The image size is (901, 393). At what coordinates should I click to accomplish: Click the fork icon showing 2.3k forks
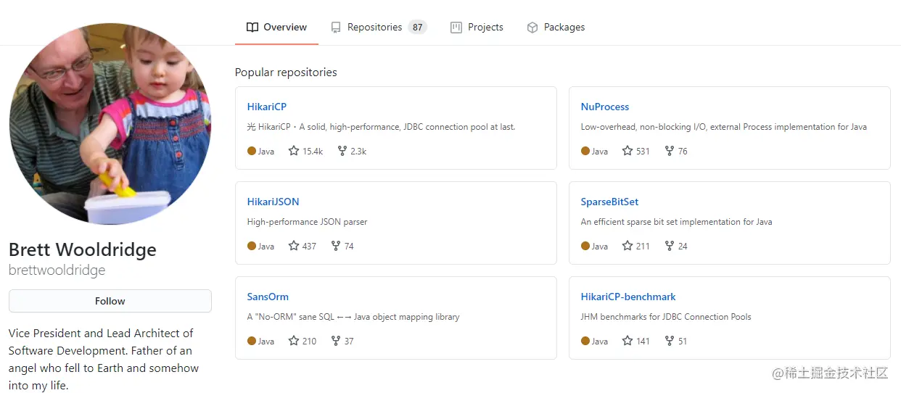tap(342, 151)
